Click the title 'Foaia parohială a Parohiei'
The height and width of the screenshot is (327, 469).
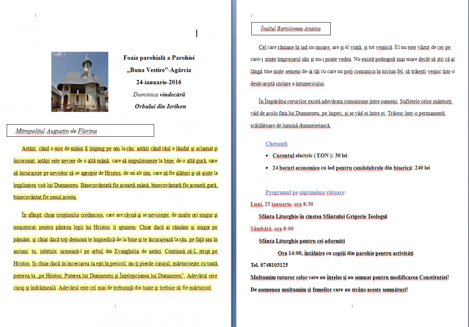[159, 58]
